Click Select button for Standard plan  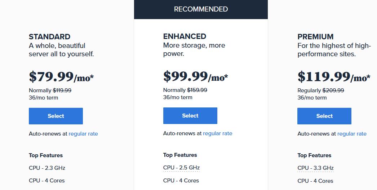click(56, 116)
